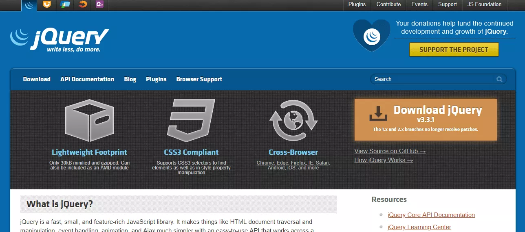Click the CSS3 shield icon

coord(191,120)
